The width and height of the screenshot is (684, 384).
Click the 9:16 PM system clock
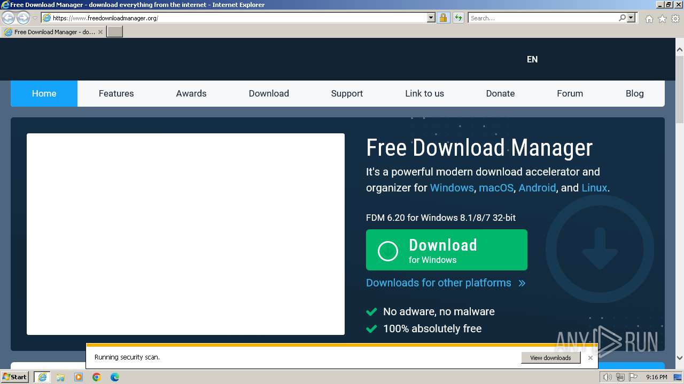pyautogui.click(x=656, y=377)
